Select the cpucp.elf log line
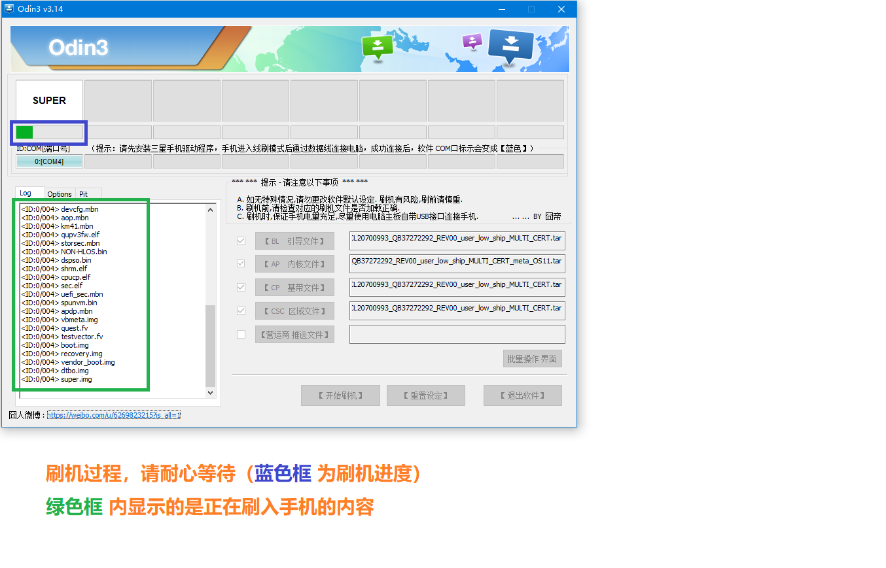The height and width of the screenshot is (568, 886). tap(56, 277)
